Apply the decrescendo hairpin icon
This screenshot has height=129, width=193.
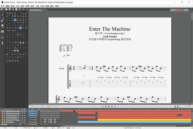[14, 30]
